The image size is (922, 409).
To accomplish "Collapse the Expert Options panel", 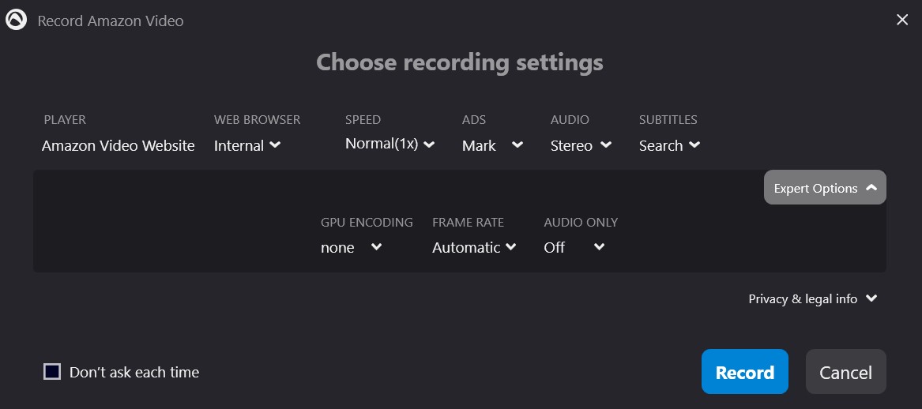I will (825, 187).
